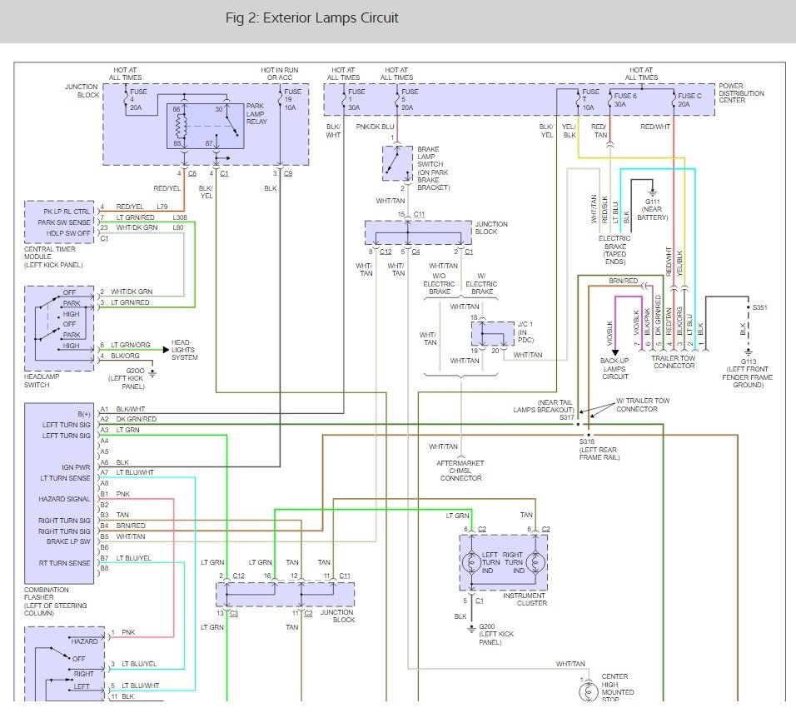The width and height of the screenshot is (796, 713).
Task: Click the 'POWER DISTRIBUTION CENTER' label
Action: [741, 93]
